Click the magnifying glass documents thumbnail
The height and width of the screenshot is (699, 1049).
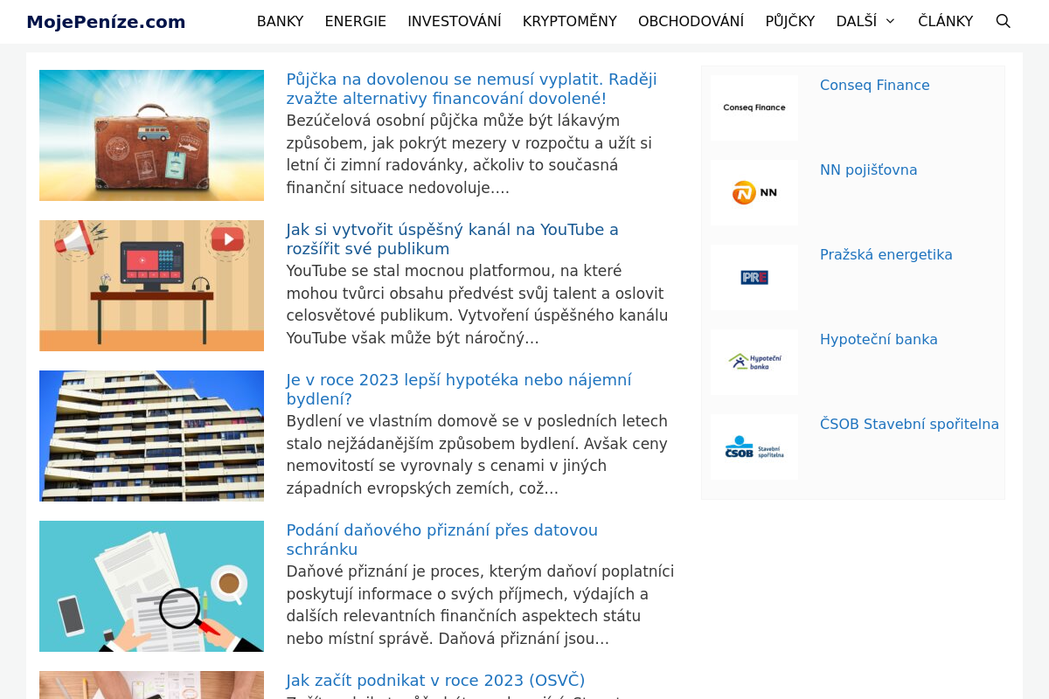151,586
